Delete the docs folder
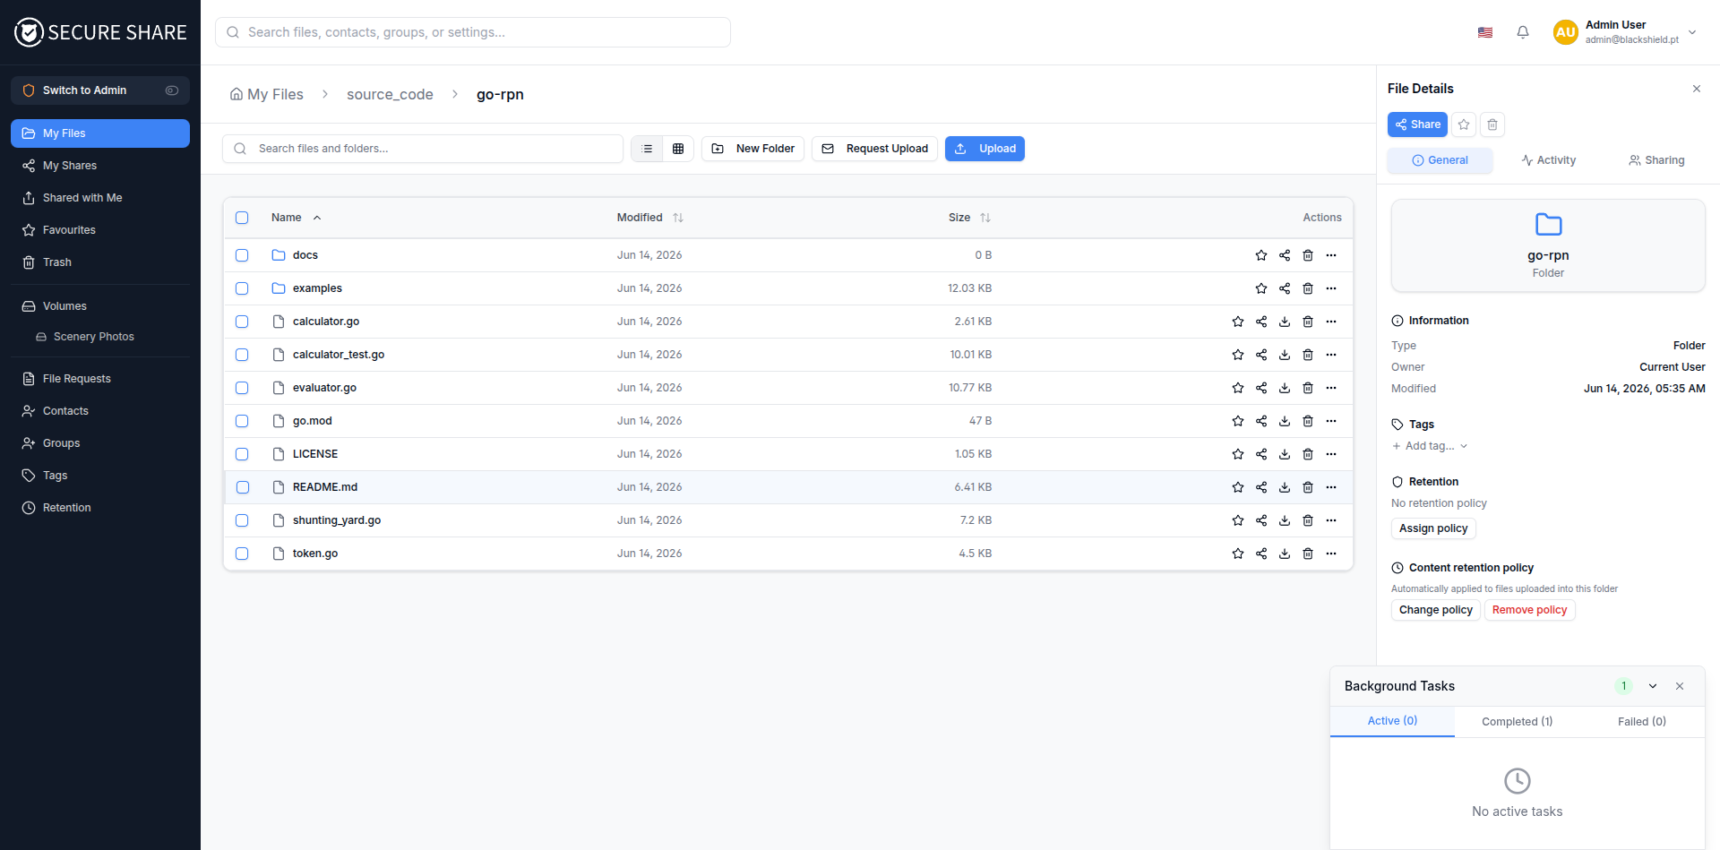 pyautogui.click(x=1308, y=255)
